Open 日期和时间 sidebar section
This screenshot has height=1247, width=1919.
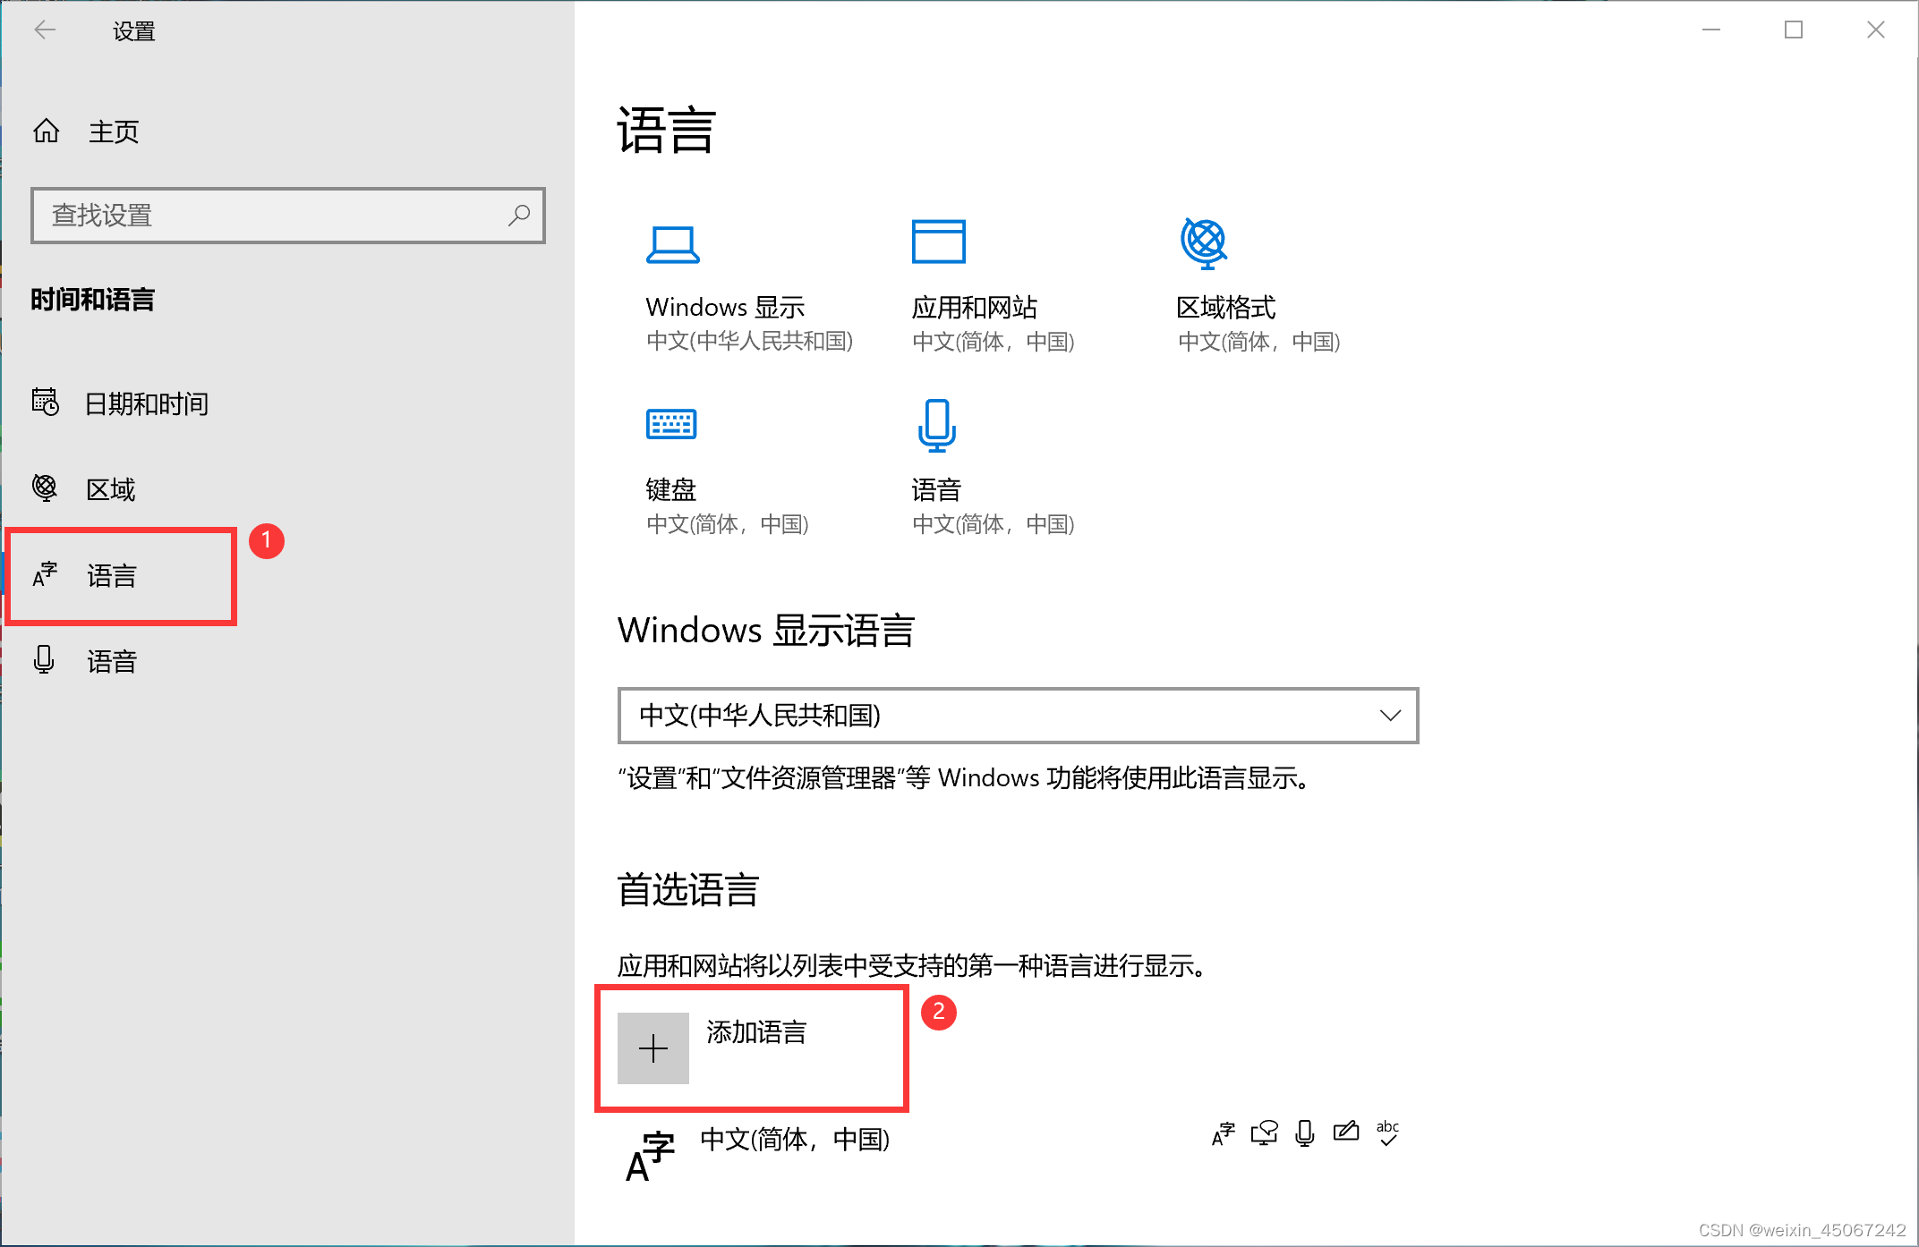click(x=146, y=403)
